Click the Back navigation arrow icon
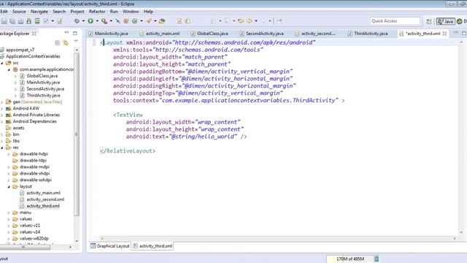 pos(250,21)
